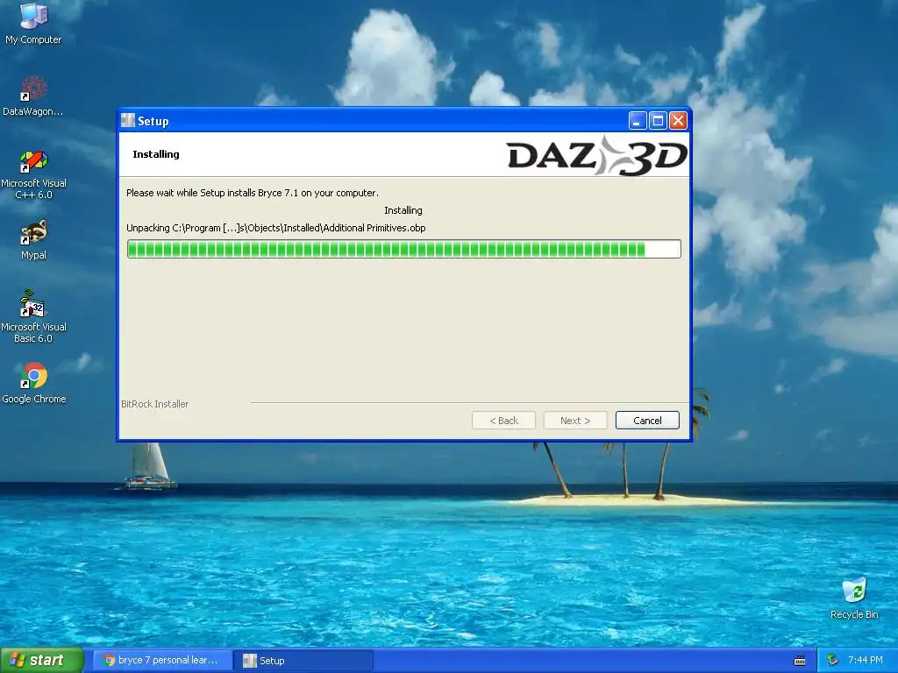Click the BitRock Installer label
The width and height of the screenshot is (898, 673).
pyautogui.click(x=154, y=404)
